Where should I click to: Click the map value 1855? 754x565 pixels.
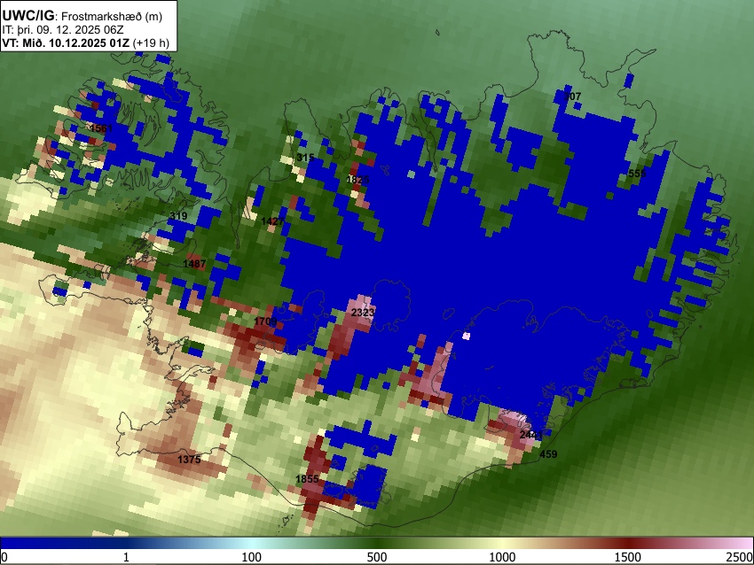point(307,479)
